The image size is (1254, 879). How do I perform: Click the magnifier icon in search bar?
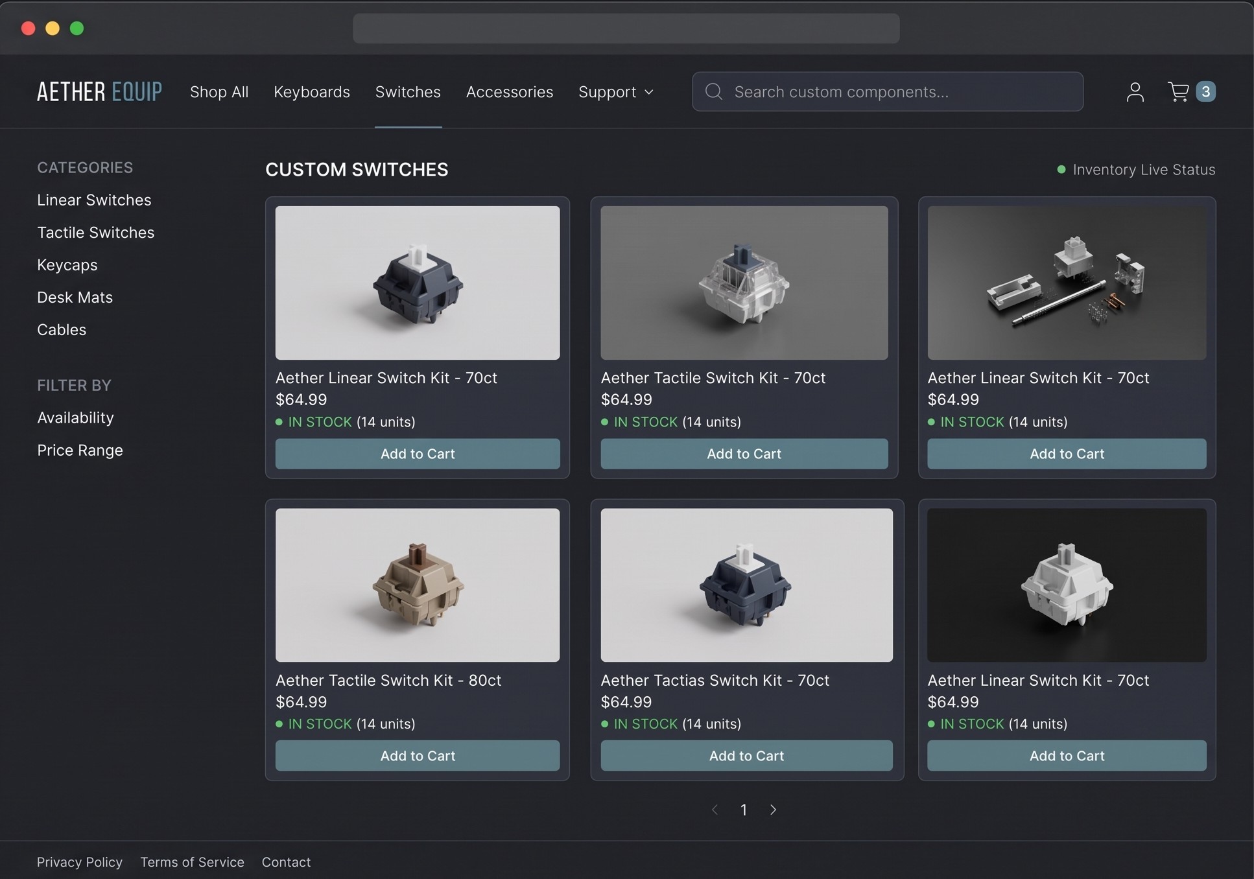pyautogui.click(x=713, y=91)
